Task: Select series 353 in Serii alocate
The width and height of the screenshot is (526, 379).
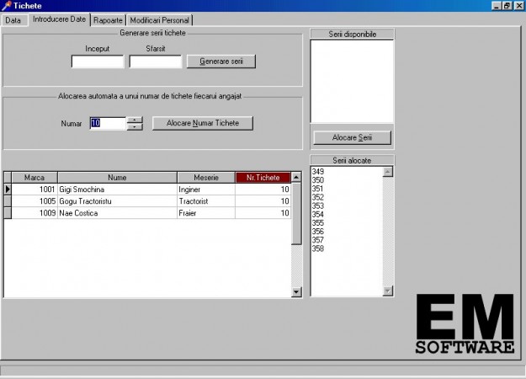Action: pyautogui.click(x=318, y=206)
